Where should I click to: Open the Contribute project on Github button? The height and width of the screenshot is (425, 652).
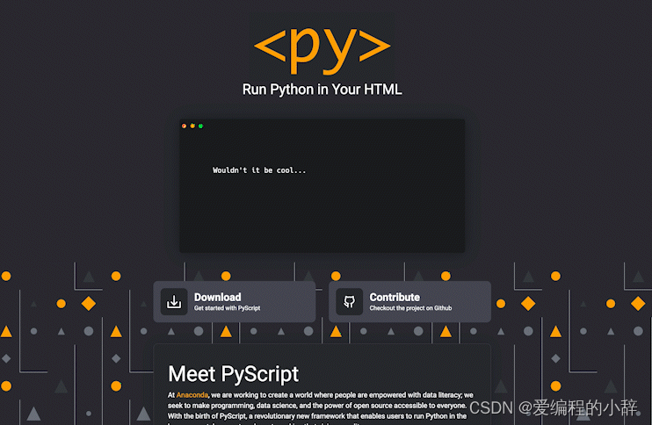click(x=410, y=301)
